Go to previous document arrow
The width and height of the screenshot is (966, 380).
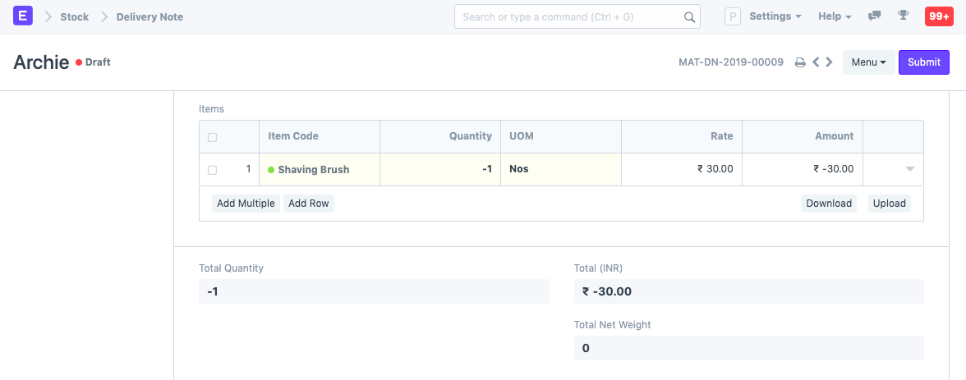[x=816, y=62]
